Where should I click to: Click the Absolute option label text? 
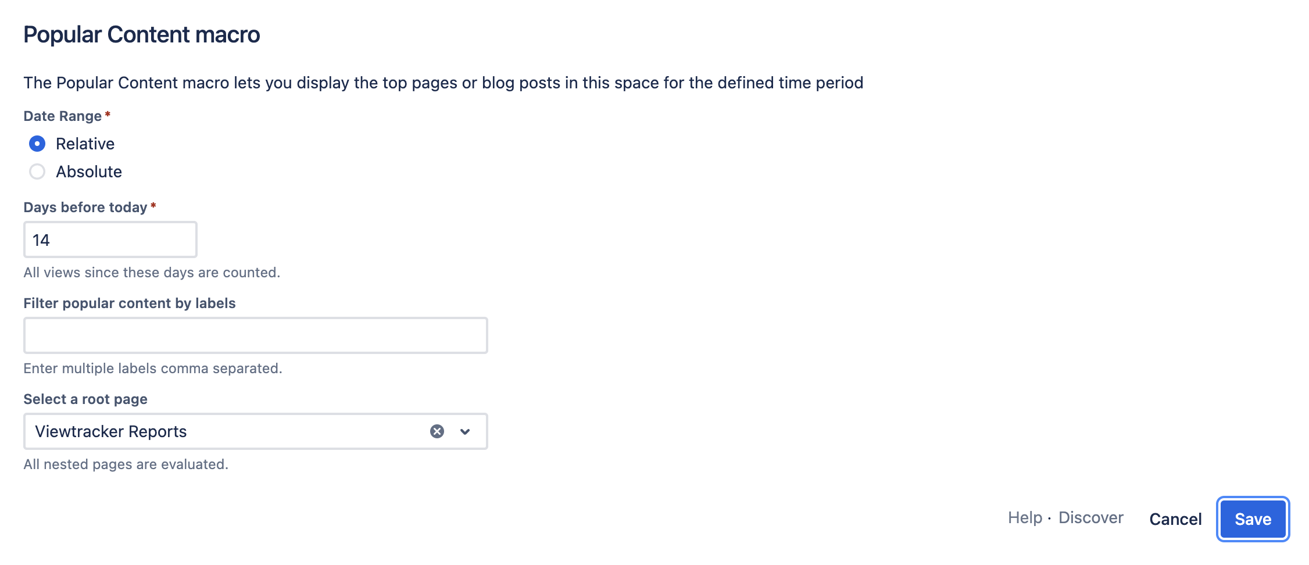point(89,171)
